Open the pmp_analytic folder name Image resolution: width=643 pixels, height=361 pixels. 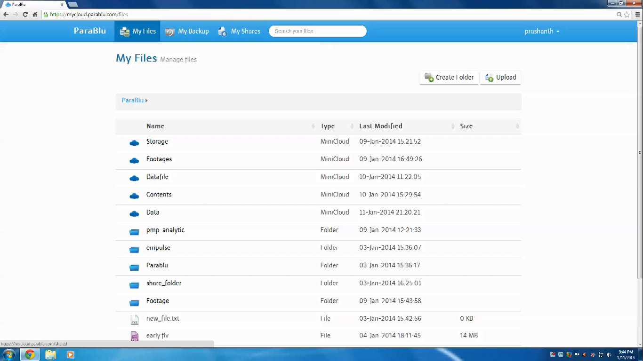pos(165,230)
